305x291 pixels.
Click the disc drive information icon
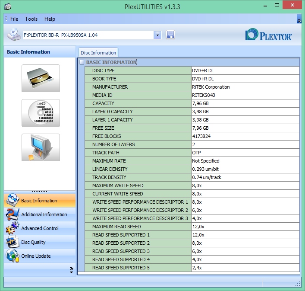tap(41, 78)
